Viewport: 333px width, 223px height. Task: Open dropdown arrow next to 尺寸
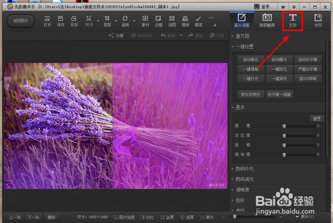click(x=98, y=21)
